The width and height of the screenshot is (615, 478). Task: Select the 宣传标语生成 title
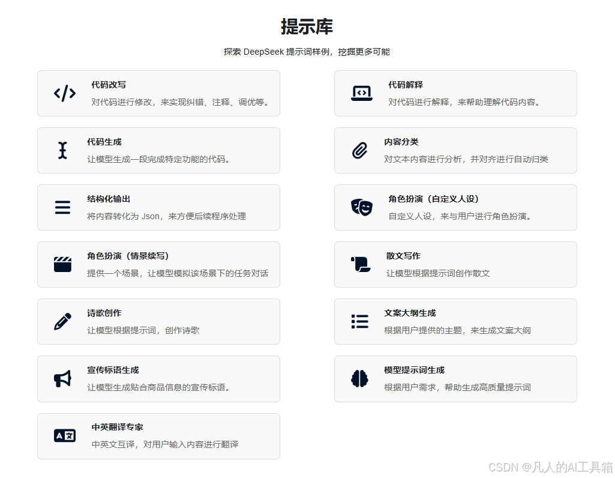tap(113, 370)
